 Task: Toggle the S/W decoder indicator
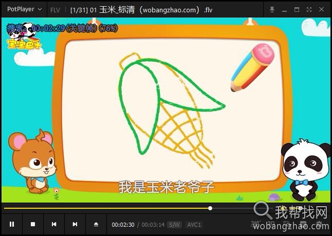174,225
